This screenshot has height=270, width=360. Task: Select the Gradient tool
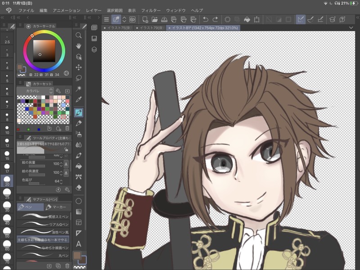78,211
